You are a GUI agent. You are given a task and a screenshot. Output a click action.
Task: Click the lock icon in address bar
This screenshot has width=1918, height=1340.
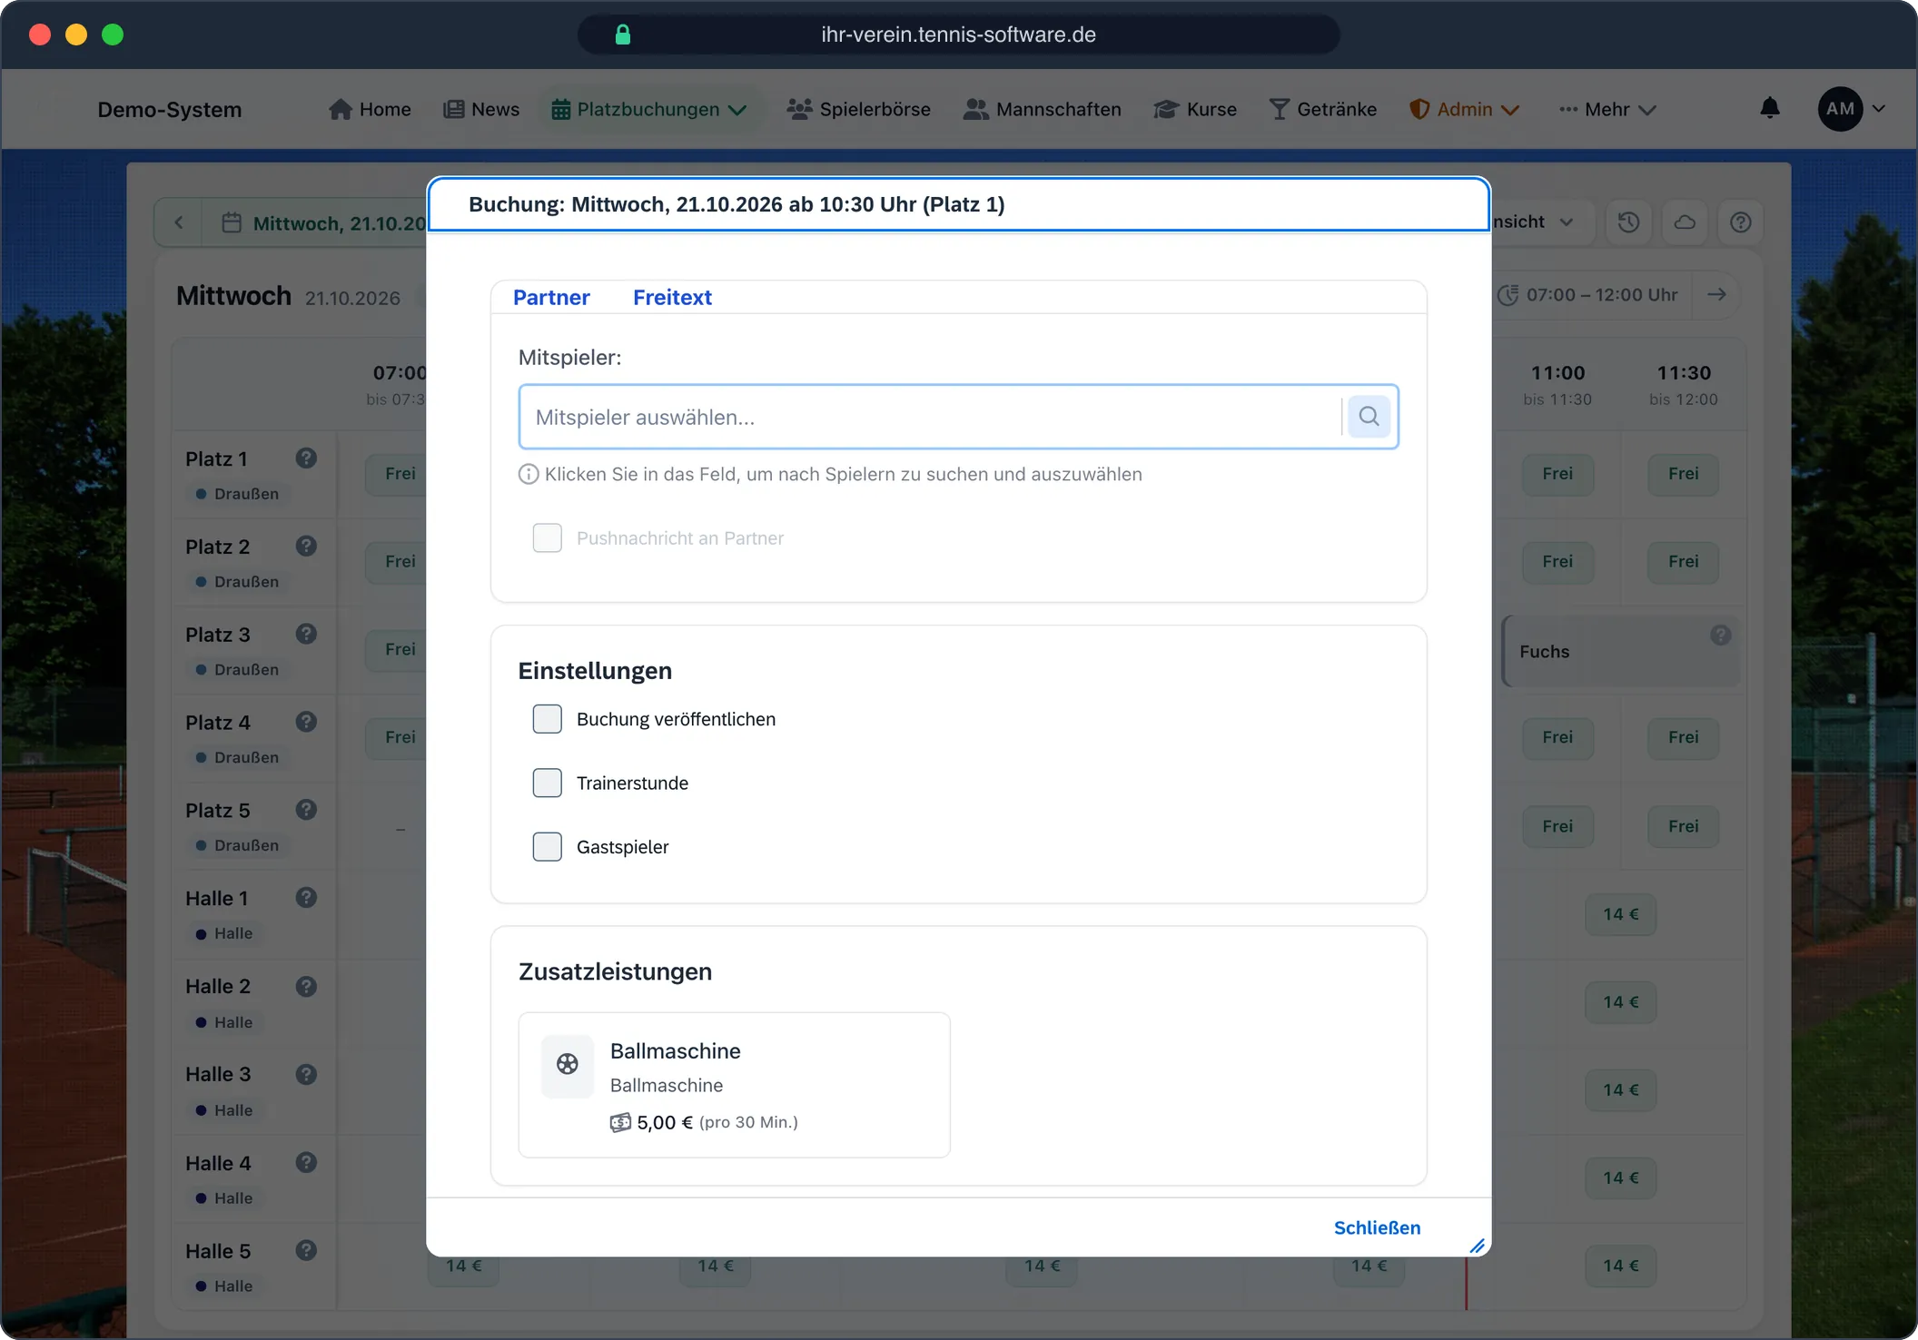click(623, 34)
